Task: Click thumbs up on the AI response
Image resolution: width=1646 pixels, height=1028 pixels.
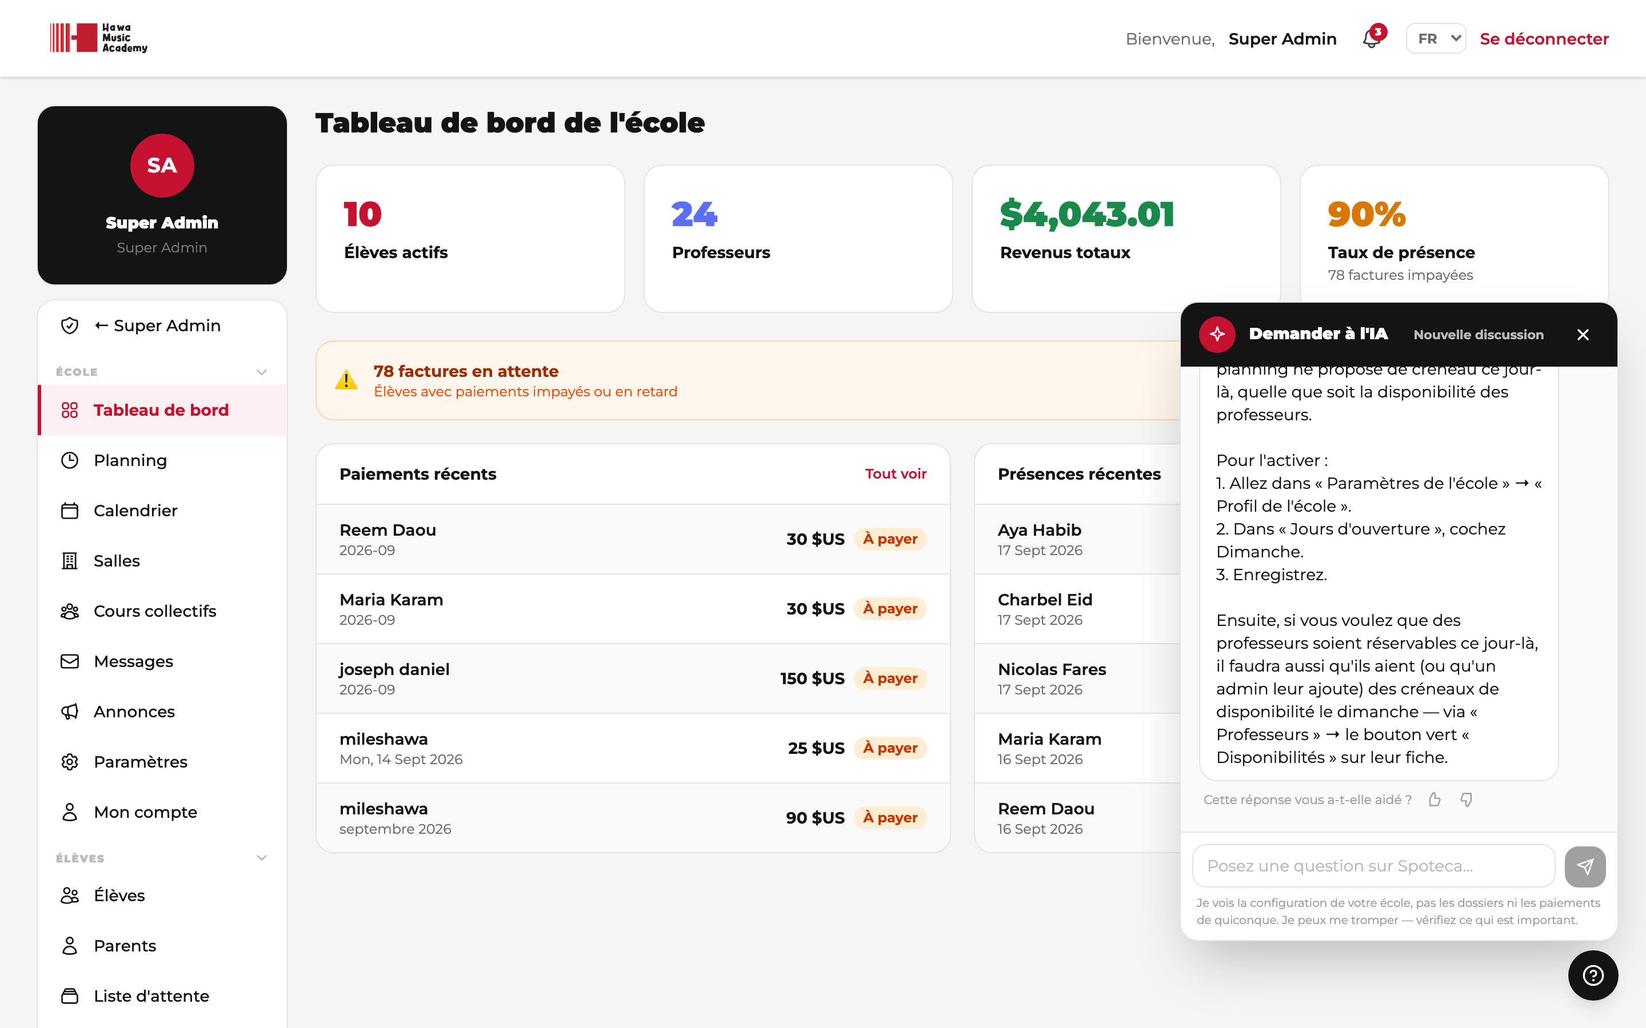Action: click(1435, 800)
